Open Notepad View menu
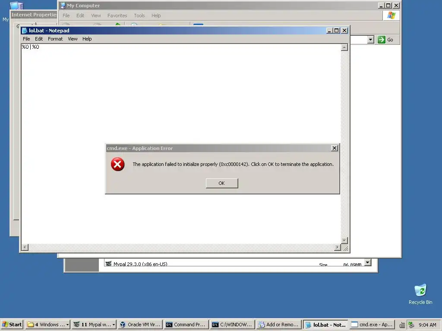 click(73, 39)
